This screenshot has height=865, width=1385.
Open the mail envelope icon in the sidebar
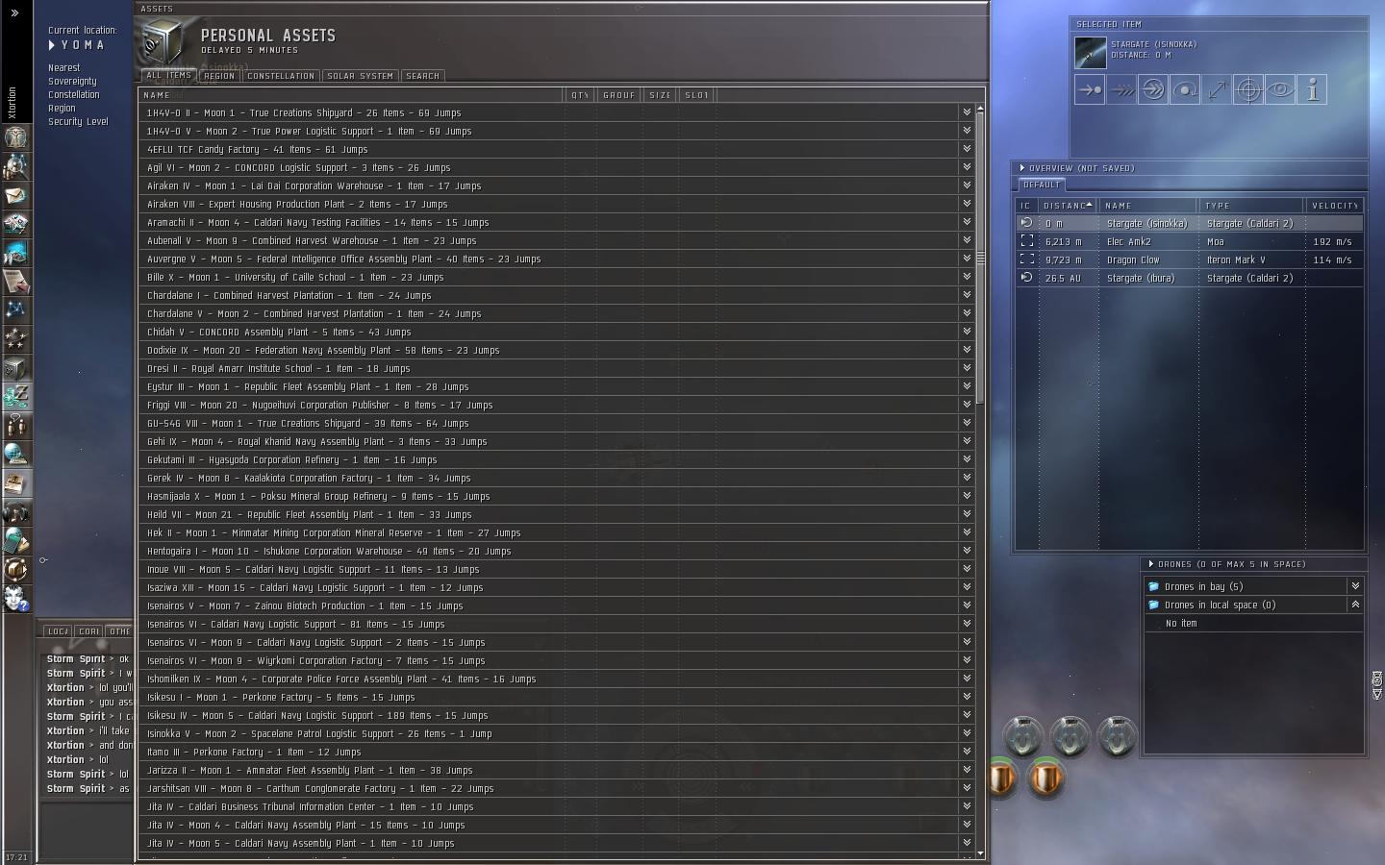(16, 195)
